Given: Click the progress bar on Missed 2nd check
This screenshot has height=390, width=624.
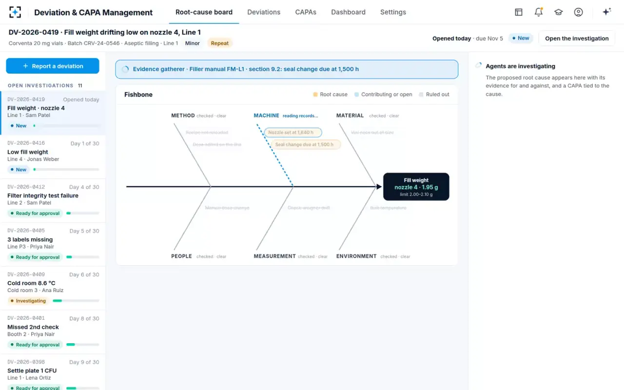Looking at the screenshot, I should pos(83,345).
